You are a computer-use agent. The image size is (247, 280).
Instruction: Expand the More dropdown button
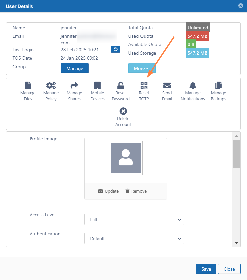[x=142, y=68]
